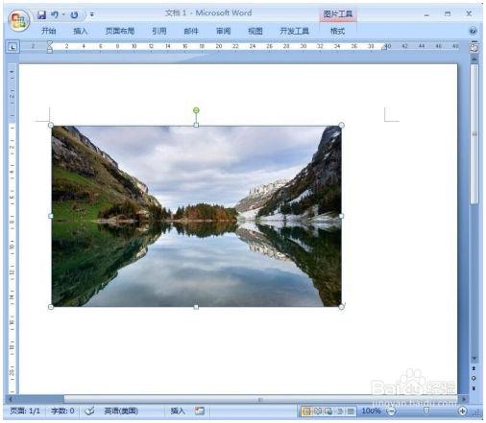
Task: Click the zoom slider thumb in the status bar
Action: pos(426,411)
